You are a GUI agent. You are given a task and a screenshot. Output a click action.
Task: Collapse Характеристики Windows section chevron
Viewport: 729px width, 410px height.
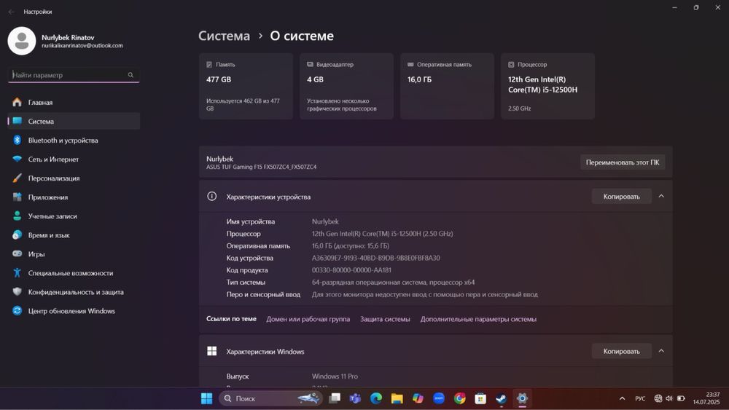(x=661, y=351)
